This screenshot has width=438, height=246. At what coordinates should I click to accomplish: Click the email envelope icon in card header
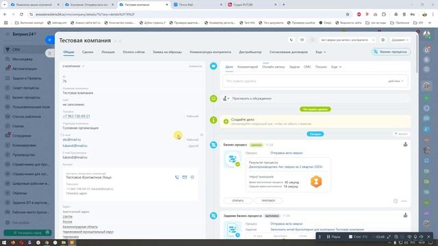302,40
